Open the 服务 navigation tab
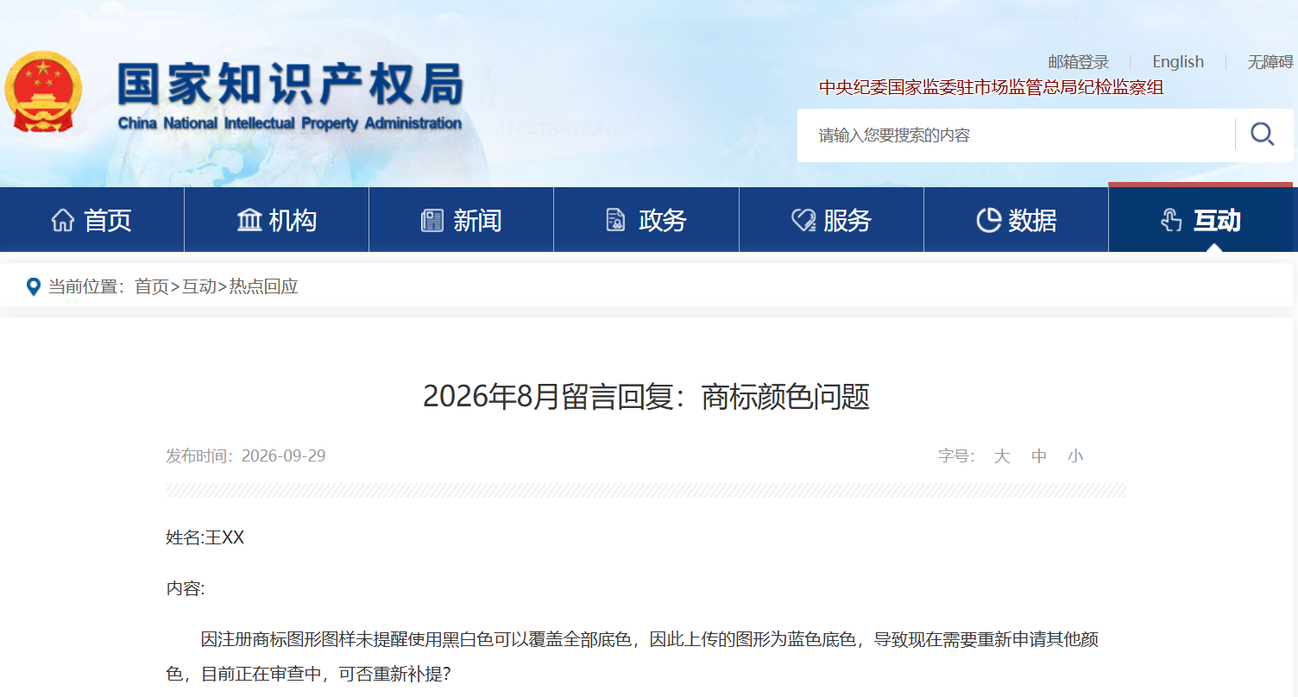The image size is (1298, 697). (832, 220)
